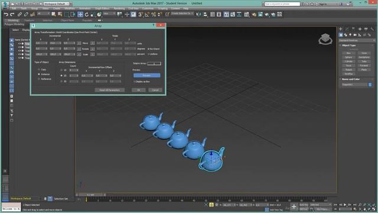Screen dimensions: 378x213
Task: Open the Selected key filter dropdown
Action: (321, 205)
